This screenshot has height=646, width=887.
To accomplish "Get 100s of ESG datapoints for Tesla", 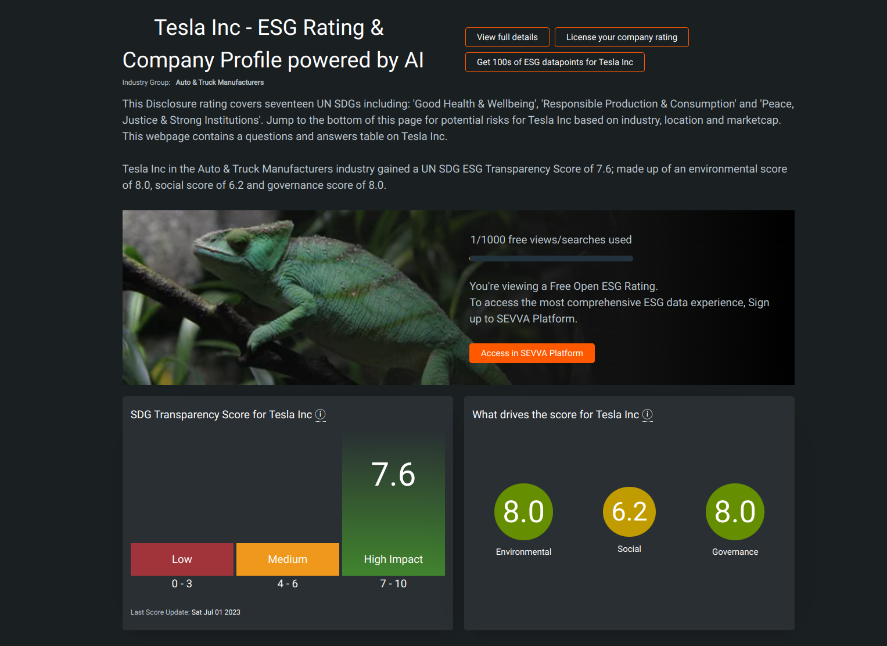I will [555, 62].
